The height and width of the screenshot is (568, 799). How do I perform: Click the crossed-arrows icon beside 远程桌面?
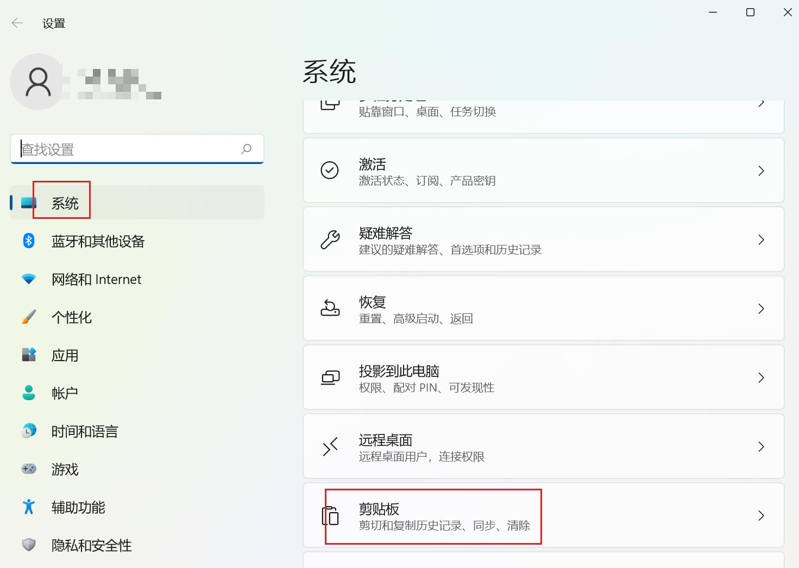[330, 447]
